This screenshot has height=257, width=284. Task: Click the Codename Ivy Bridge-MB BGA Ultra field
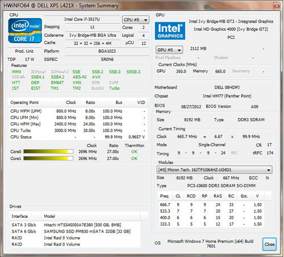(x=93, y=35)
